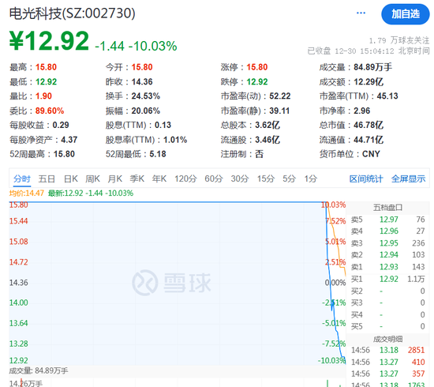Click the 委比 value 89.60%
434x387 pixels.
point(50,111)
